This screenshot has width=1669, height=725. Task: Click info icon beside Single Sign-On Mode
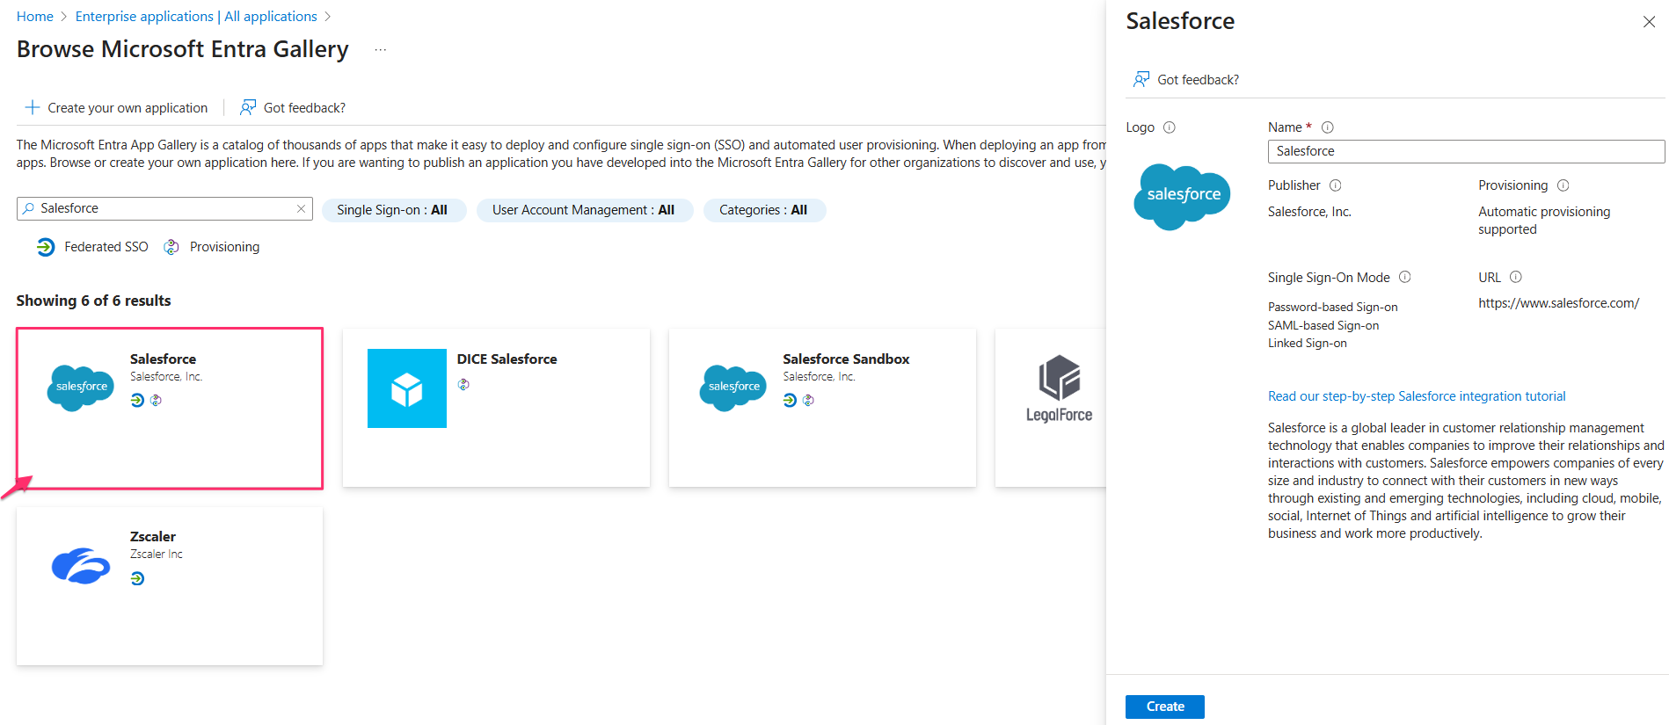(x=1405, y=277)
